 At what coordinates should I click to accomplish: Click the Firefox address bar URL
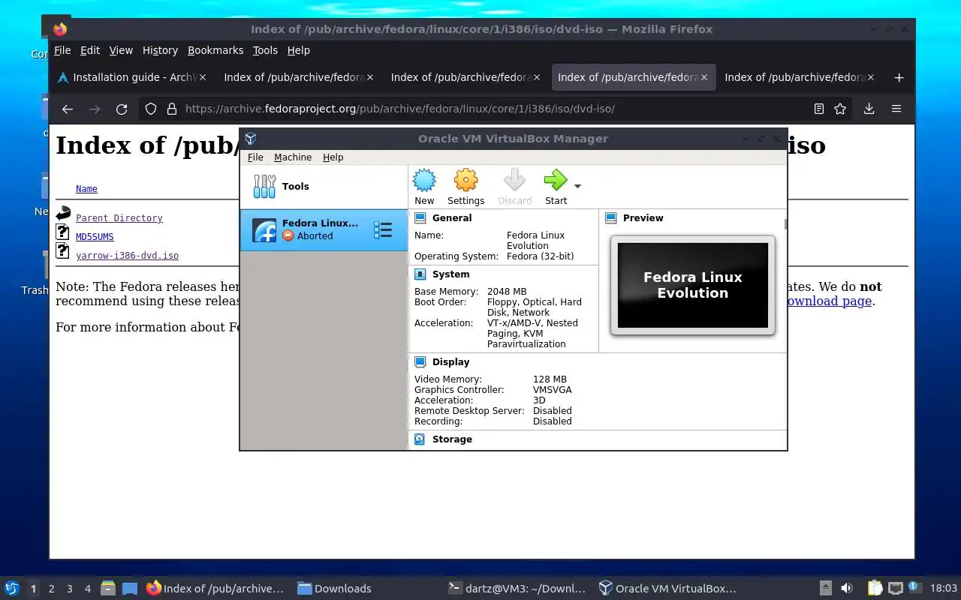coord(399,109)
